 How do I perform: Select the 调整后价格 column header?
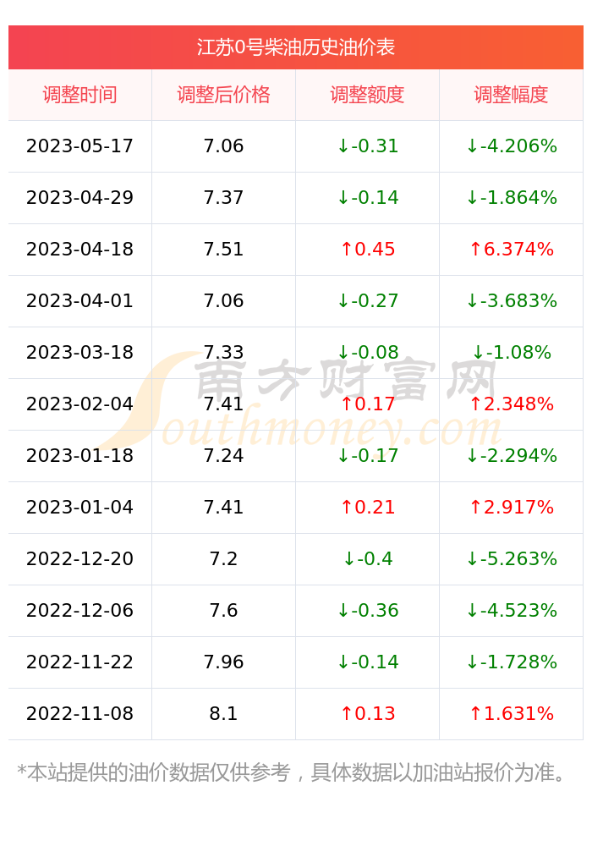223,95
